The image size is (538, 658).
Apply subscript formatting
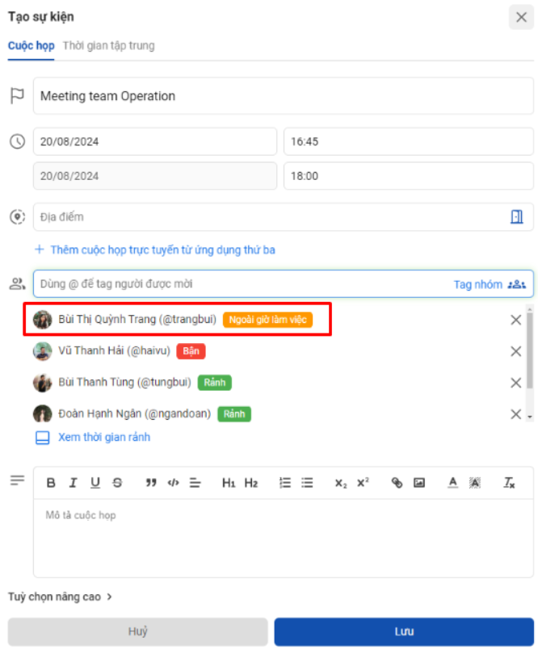click(x=341, y=483)
